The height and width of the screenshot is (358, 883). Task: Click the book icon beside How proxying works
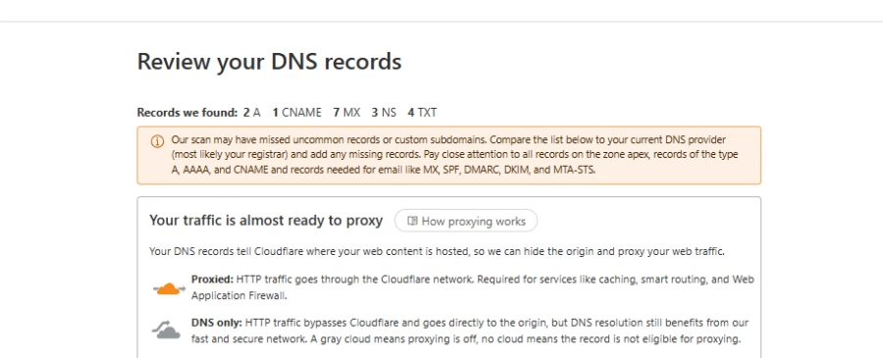(x=412, y=222)
